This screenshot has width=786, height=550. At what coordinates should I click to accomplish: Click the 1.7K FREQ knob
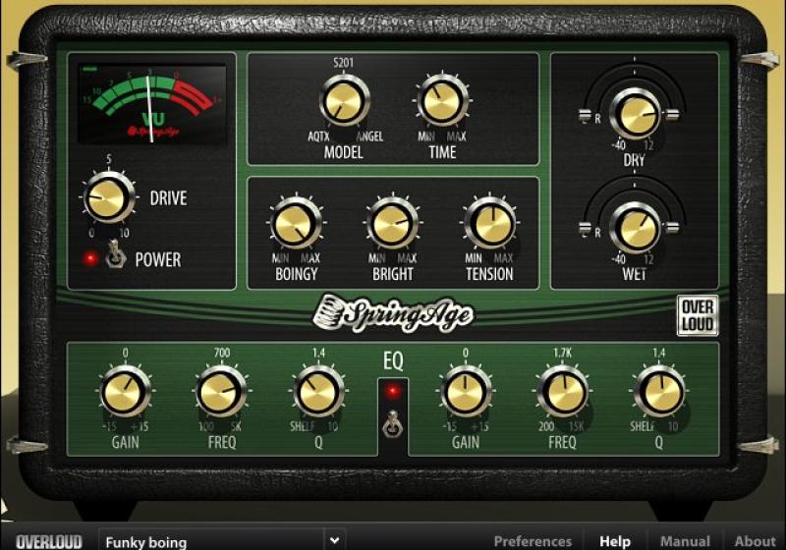[562, 392]
